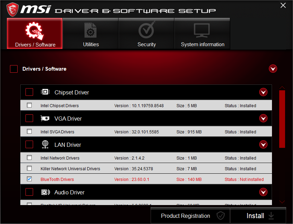293x224 pixels.
Task: Enable the Intel Chipset Drivers checkbox
Action: 29,105
